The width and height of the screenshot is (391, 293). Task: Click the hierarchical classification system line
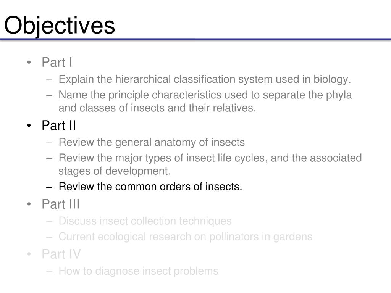[x=205, y=79]
